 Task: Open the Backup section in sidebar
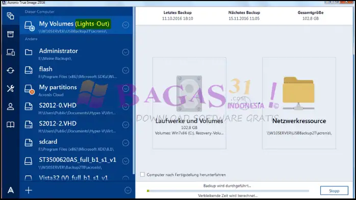coord(10,16)
